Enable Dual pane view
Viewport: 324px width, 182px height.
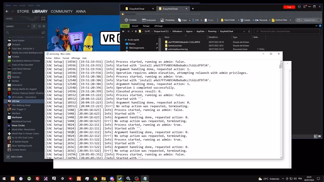[149, 20]
